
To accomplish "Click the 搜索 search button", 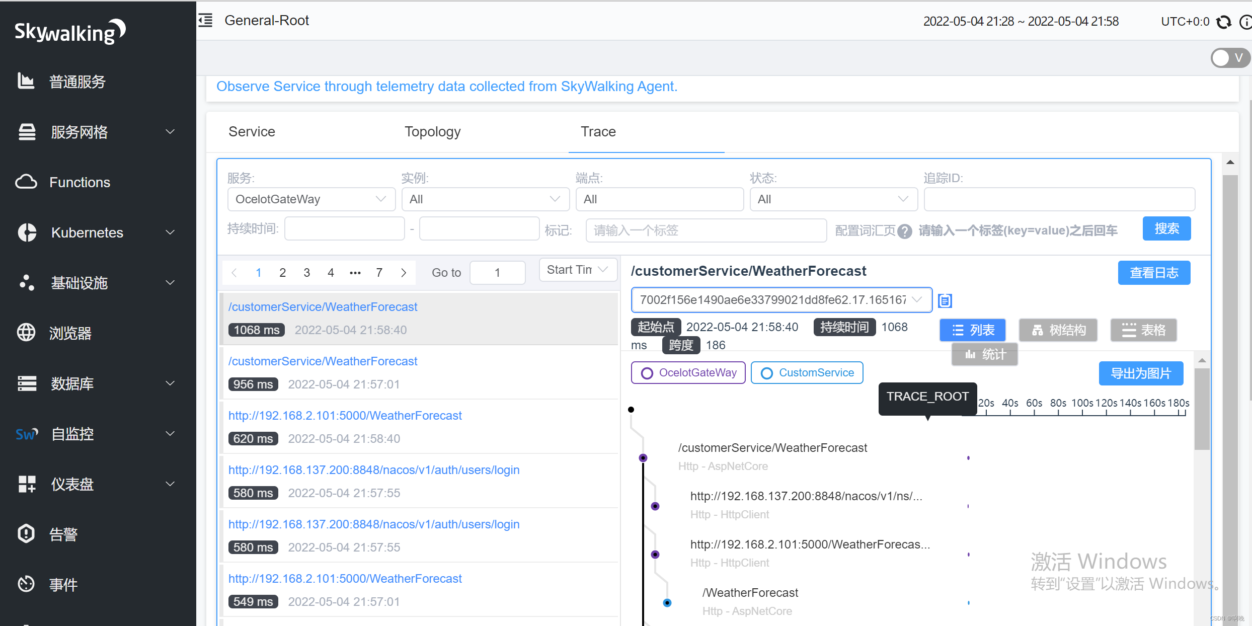I will [x=1166, y=229].
